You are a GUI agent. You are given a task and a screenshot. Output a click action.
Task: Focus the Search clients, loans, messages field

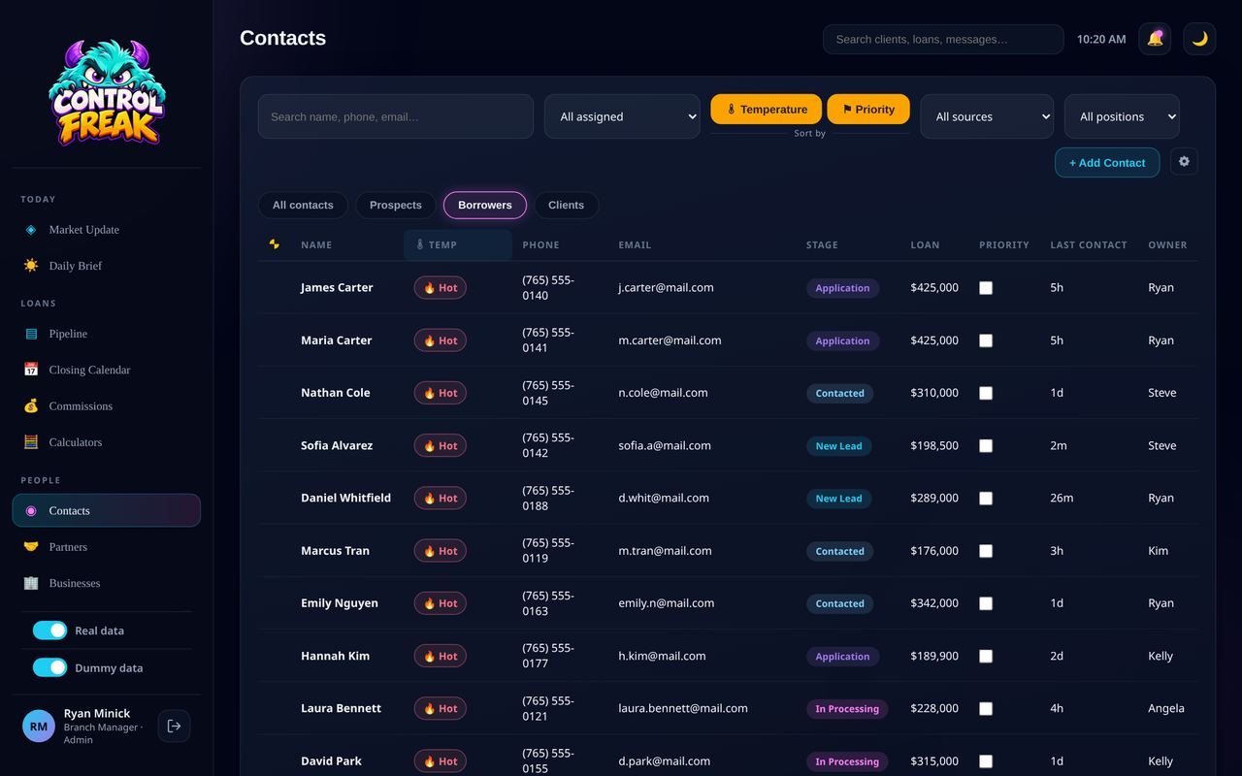click(x=943, y=39)
